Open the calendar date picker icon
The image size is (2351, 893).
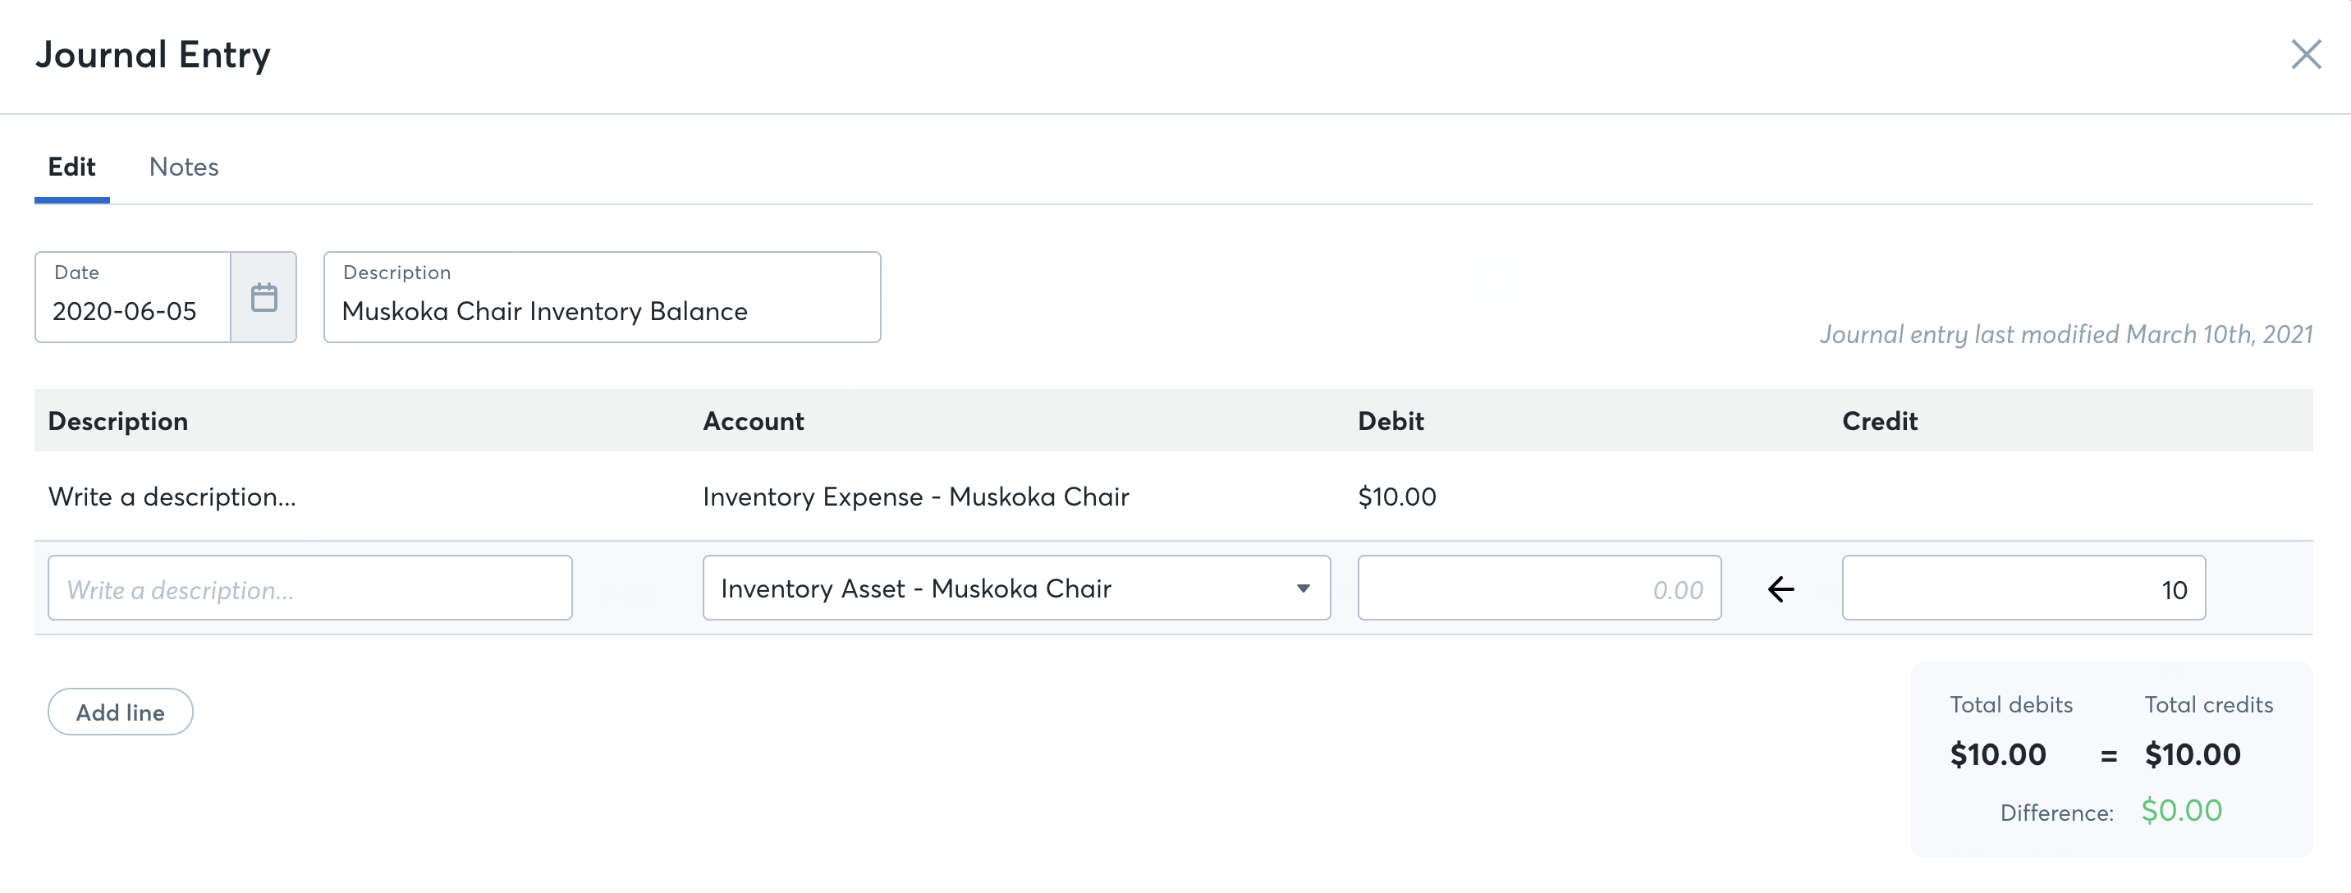click(x=264, y=297)
